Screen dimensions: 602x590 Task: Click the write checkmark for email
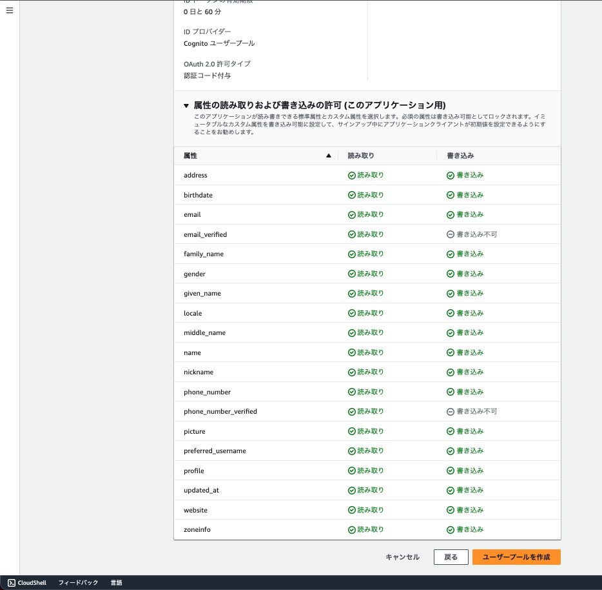(451, 214)
